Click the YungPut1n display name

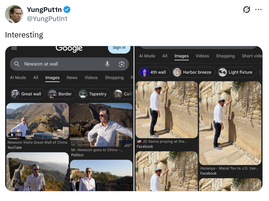[44, 10]
